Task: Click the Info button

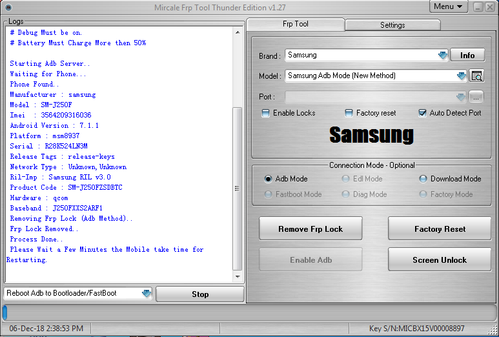Action: (x=467, y=56)
